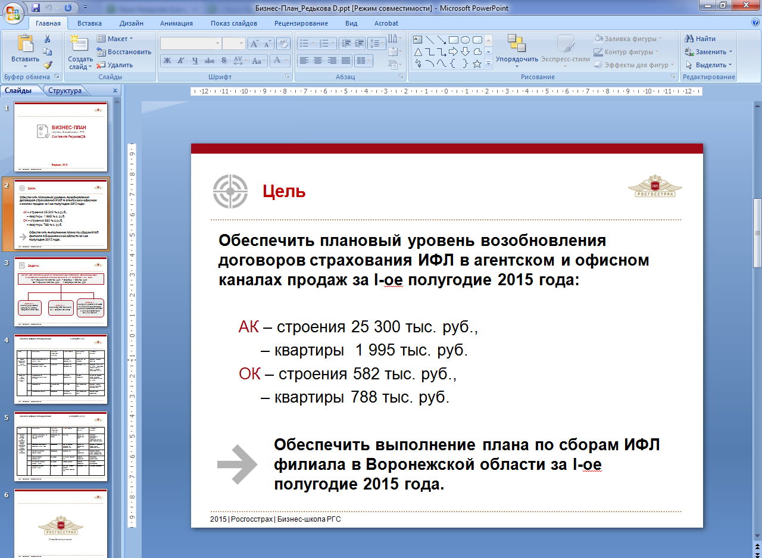762x558 pixels.
Task: Align text to the left
Action: 304,60
